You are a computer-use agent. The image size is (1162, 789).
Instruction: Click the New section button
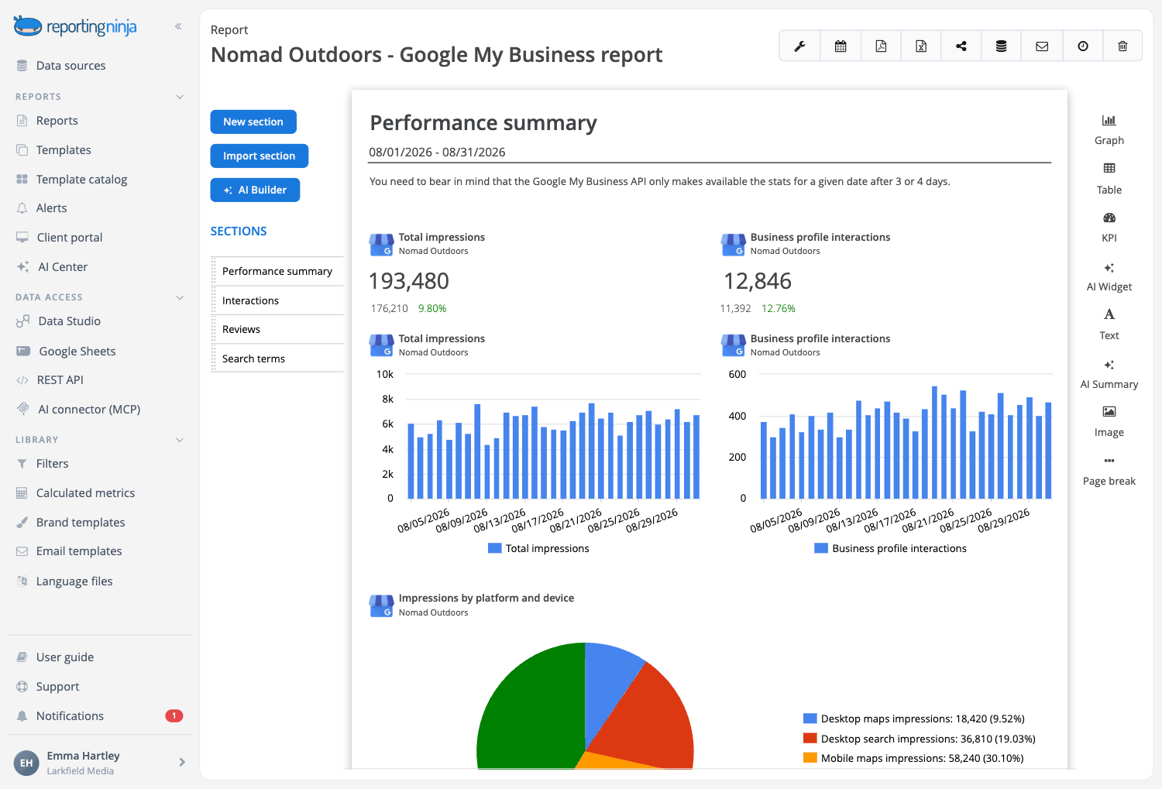click(253, 122)
